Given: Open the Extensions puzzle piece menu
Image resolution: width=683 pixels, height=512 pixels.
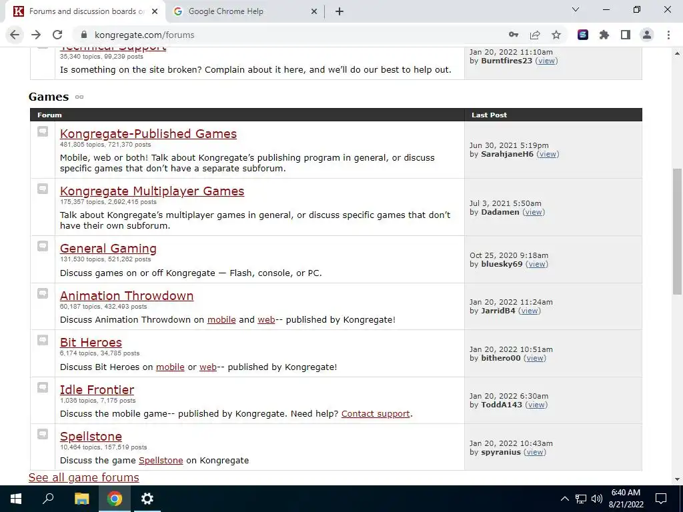Looking at the screenshot, I should coord(604,35).
